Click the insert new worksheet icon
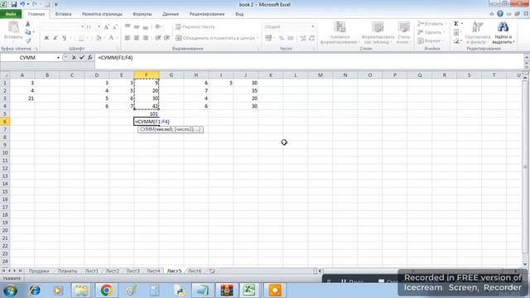The width and height of the screenshot is (530, 298). (212, 271)
